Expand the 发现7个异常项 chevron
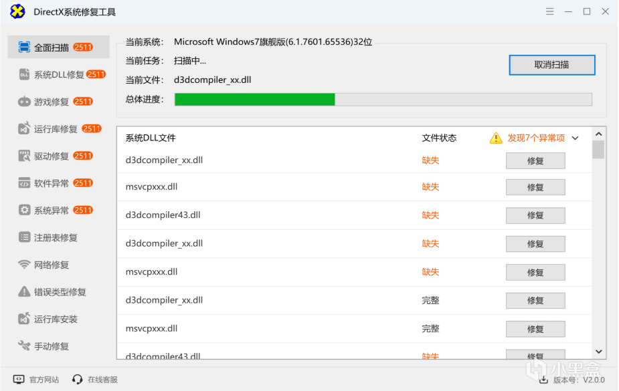The image size is (619, 391). coord(576,138)
